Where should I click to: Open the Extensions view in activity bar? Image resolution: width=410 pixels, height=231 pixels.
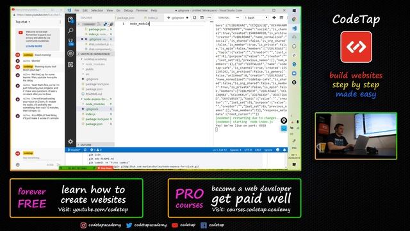coord(70,64)
